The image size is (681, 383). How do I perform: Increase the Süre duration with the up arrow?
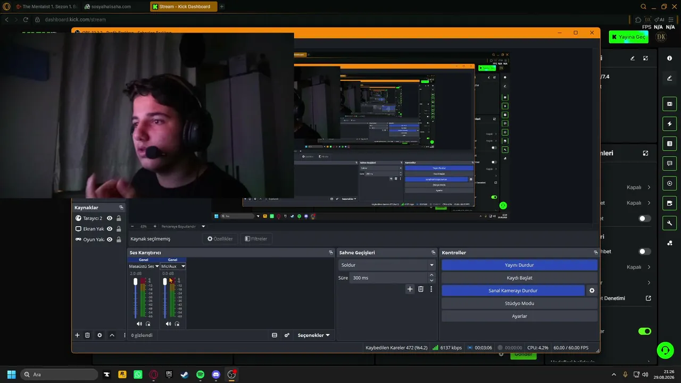[x=431, y=275]
